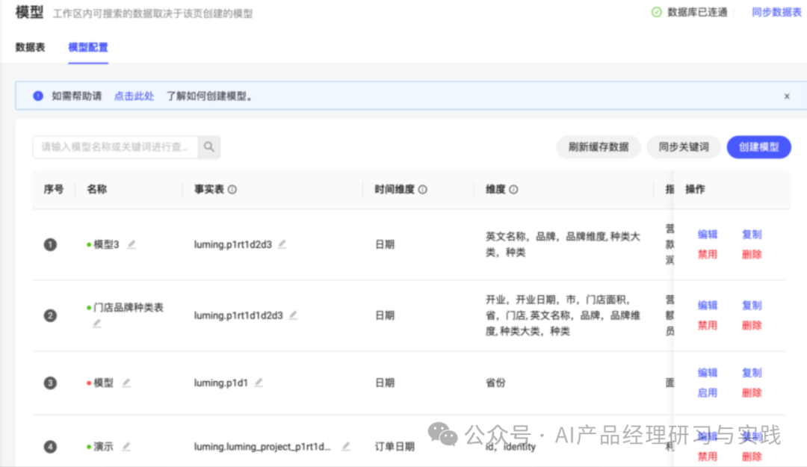This screenshot has width=807, height=467.
Task: Click the 门店品牌种类表 name text
Action: tap(129, 307)
